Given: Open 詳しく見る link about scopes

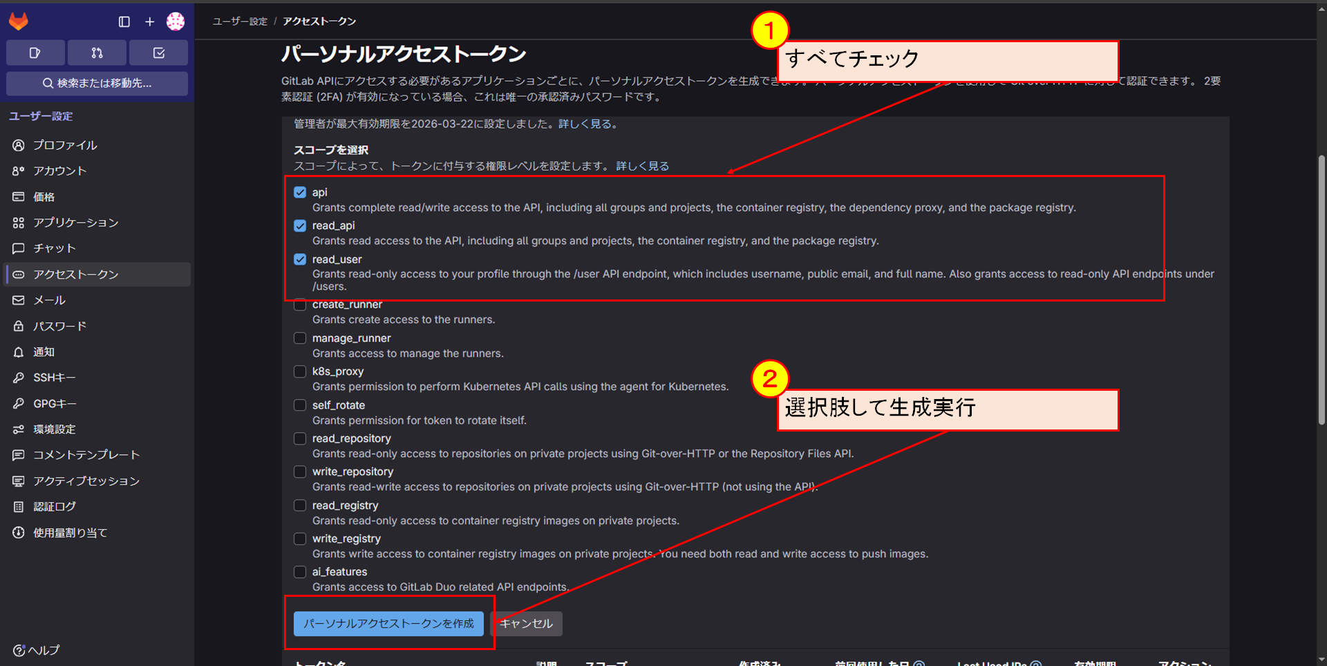Looking at the screenshot, I should click(643, 166).
